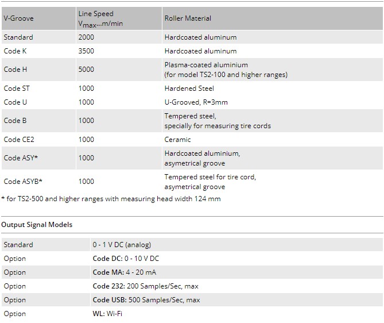Viewport: 384px width, 323px height.
Task: Click the 3500 line speed value
Action: [86, 51]
